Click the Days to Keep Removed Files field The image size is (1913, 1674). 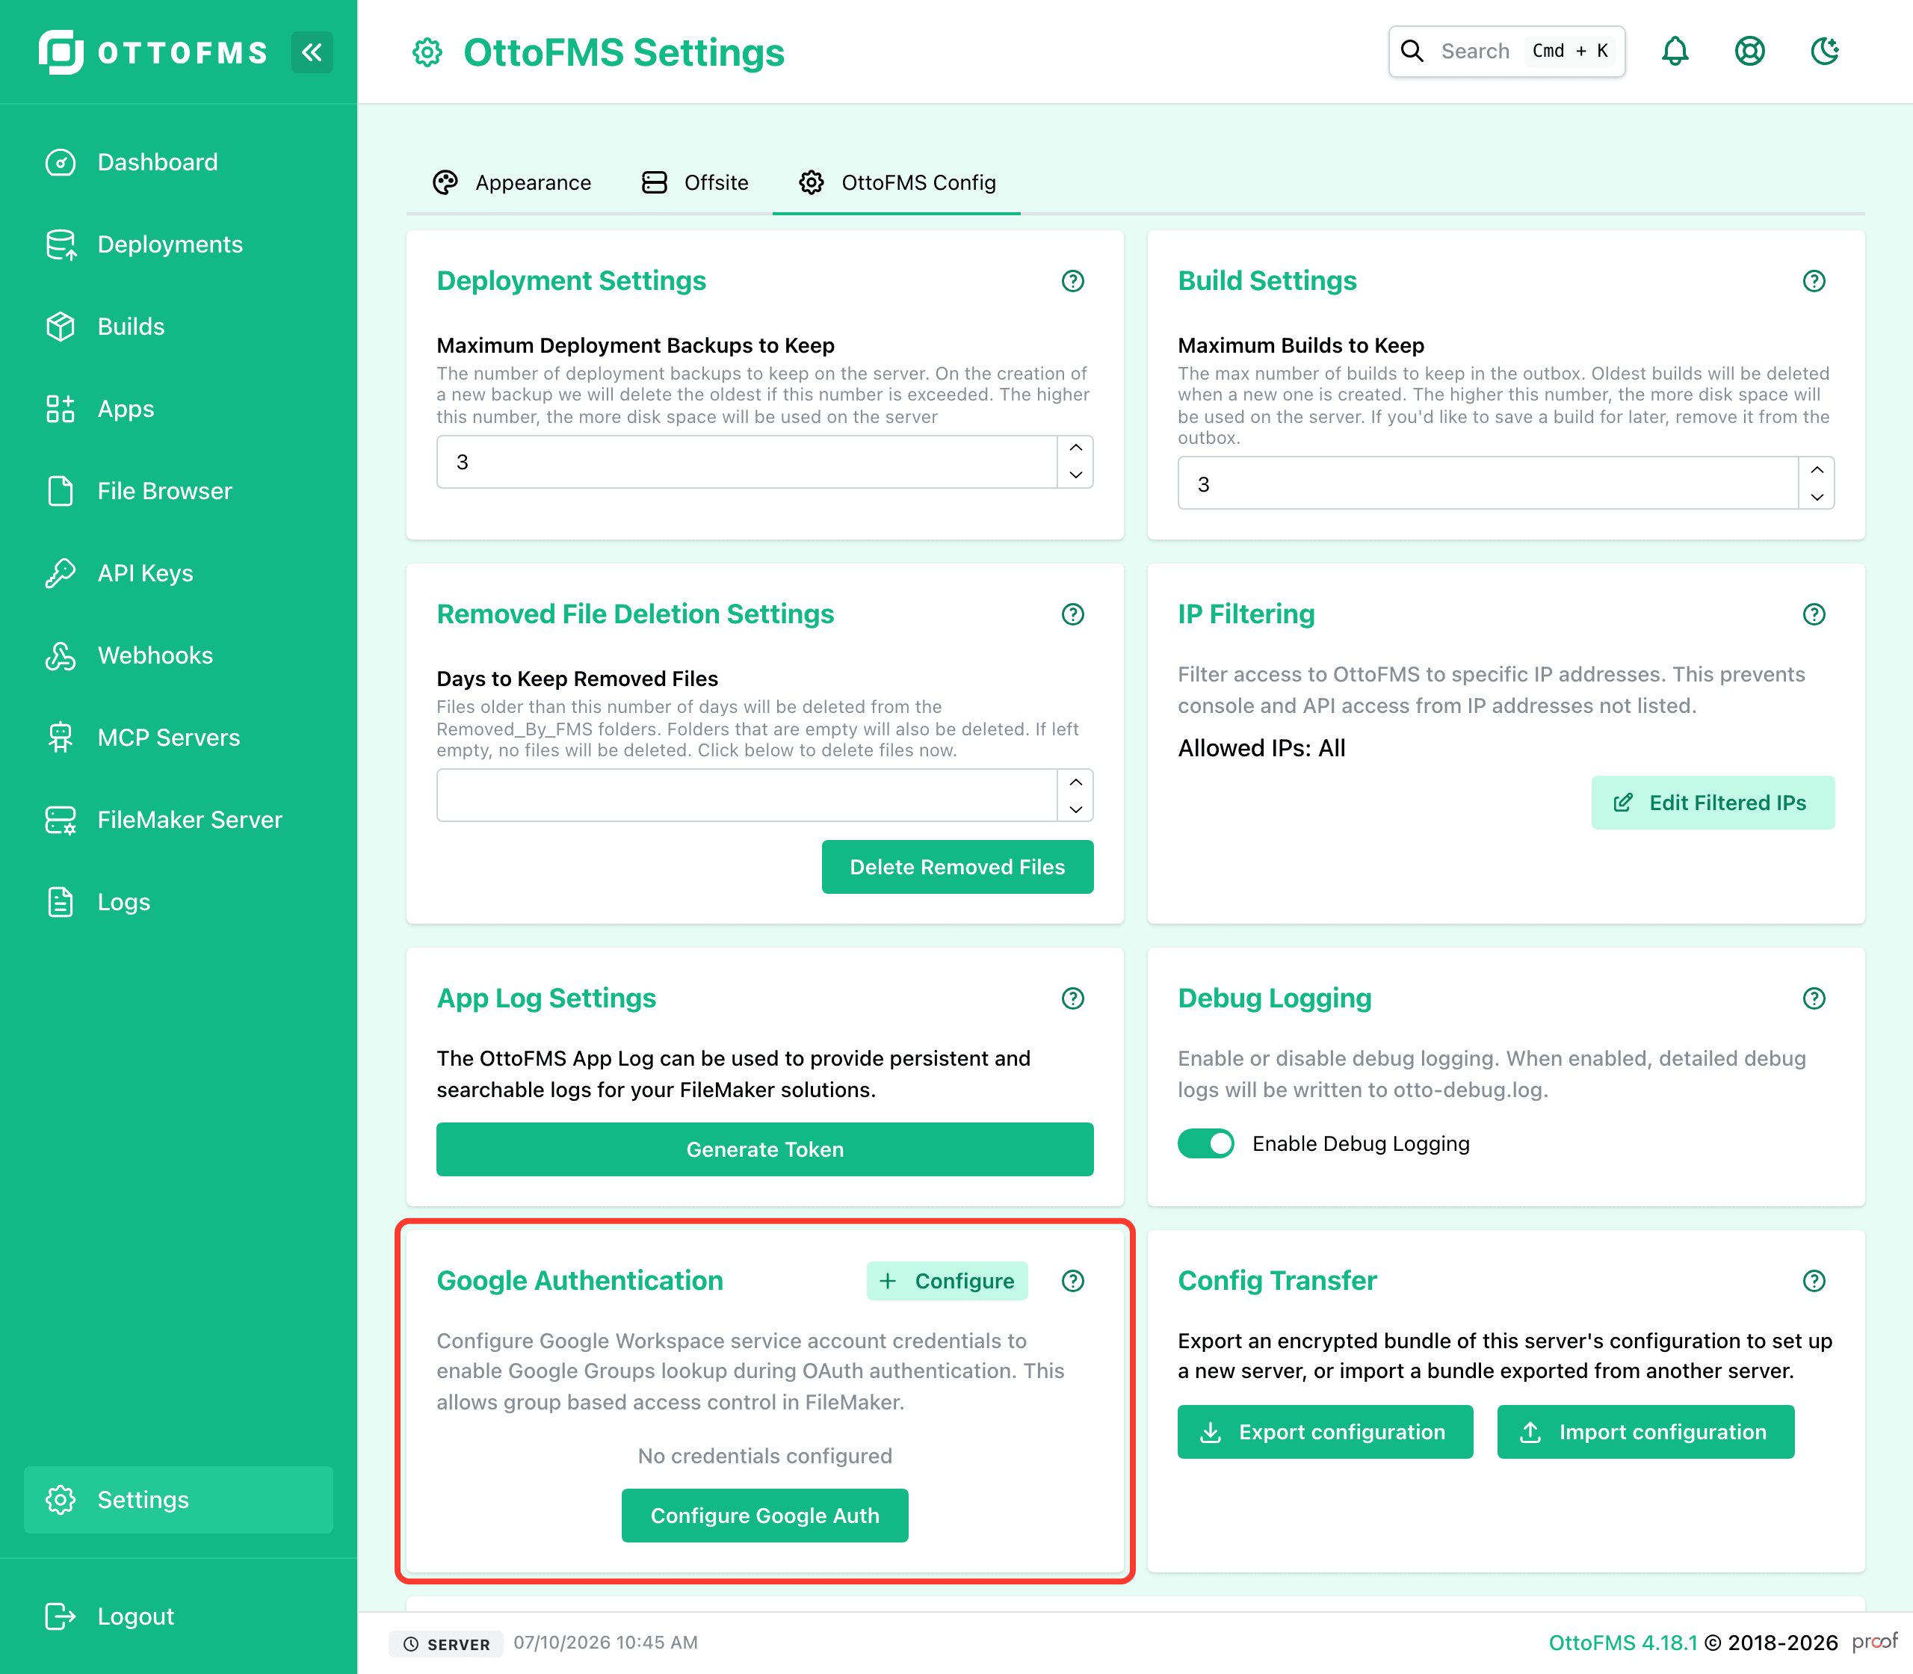tap(747, 795)
